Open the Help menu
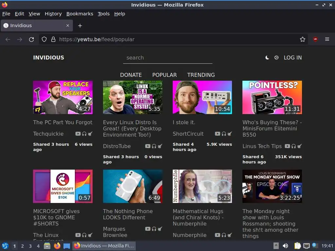The image size is (335, 251). [x=120, y=14]
